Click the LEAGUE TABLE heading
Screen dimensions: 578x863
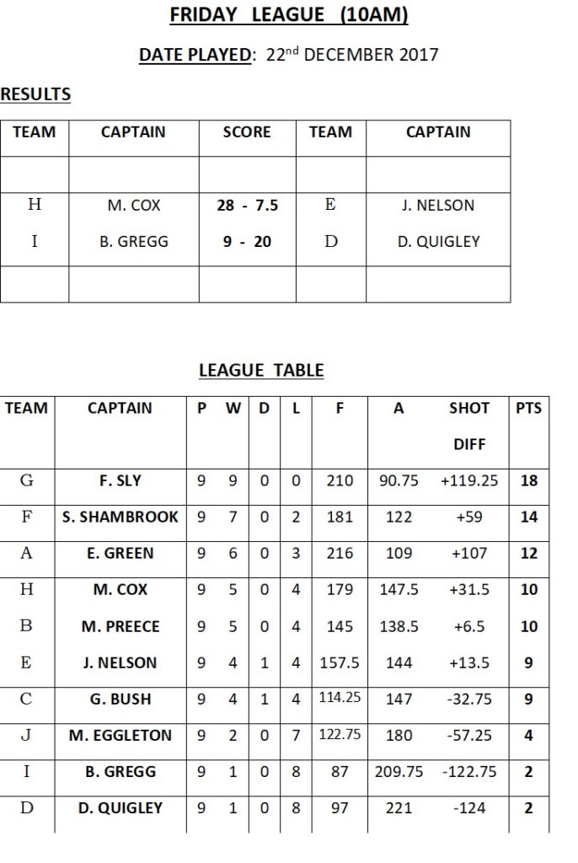[261, 371]
